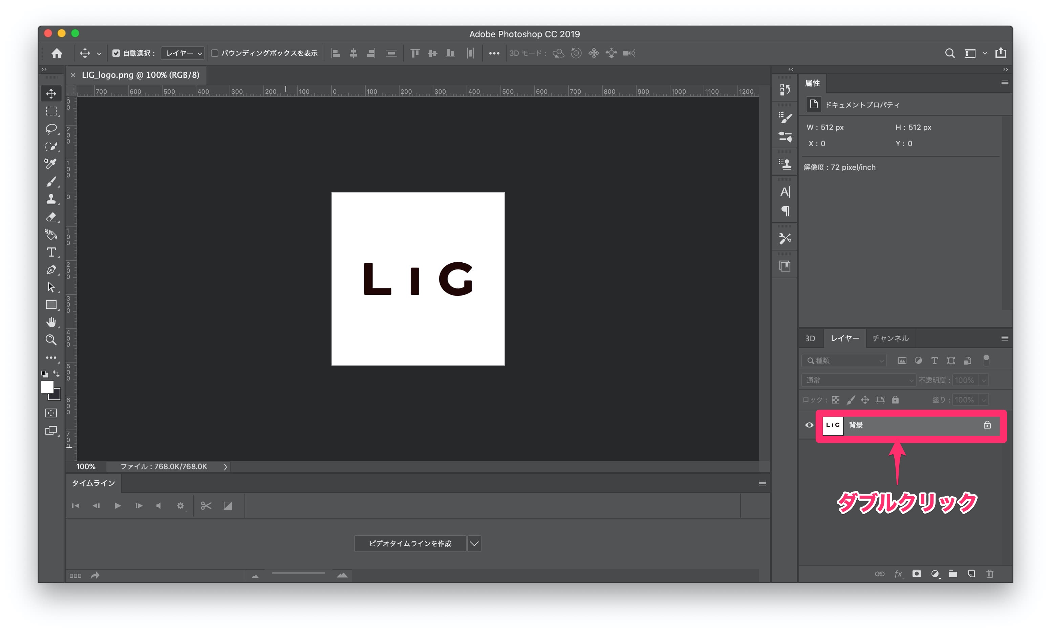
Task: Toggle background layer visibility eye icon
Action: 809,425
